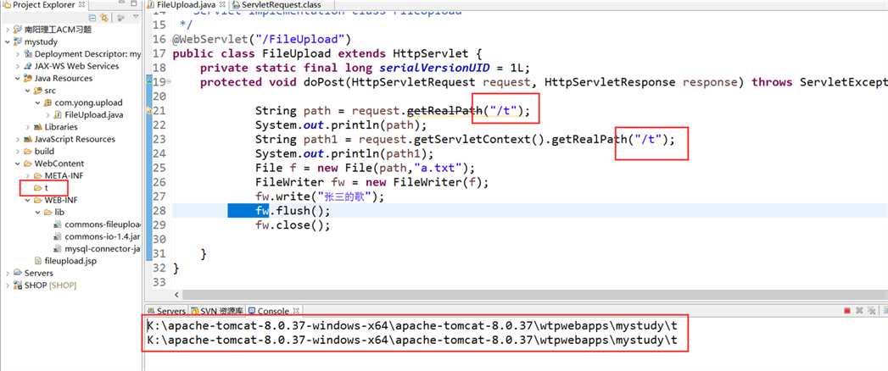The height and width of the screenshot is (371, 888).
Task: Click the JAX-WS Web Services icon
Action: pyautogui.click(x=28, y=66)
